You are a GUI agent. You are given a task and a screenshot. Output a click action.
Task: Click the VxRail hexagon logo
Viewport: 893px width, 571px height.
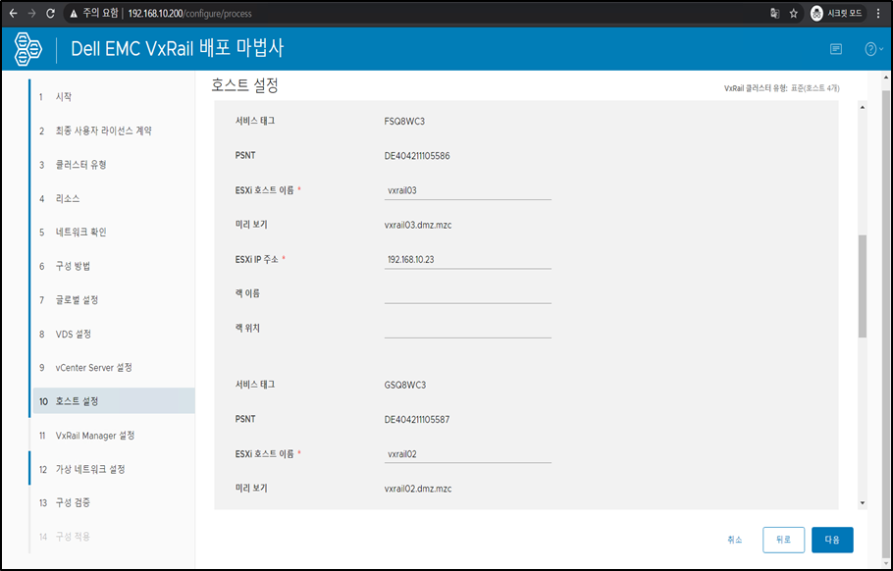pyautogui.click(x=27, y=49)
